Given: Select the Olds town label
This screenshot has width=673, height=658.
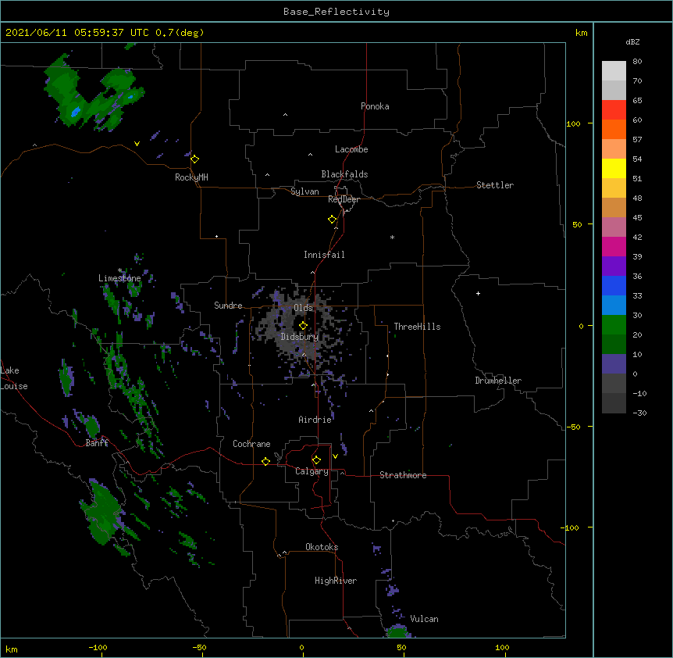Looking at the screenshot, I should (x=303, y=308).
